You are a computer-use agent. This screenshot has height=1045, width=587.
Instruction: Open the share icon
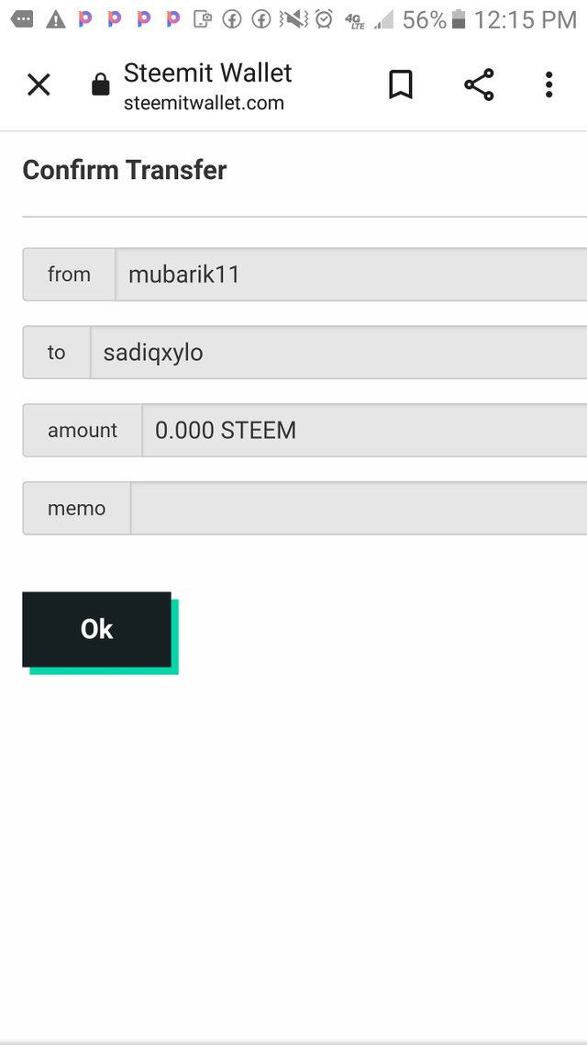click(479, 84)
